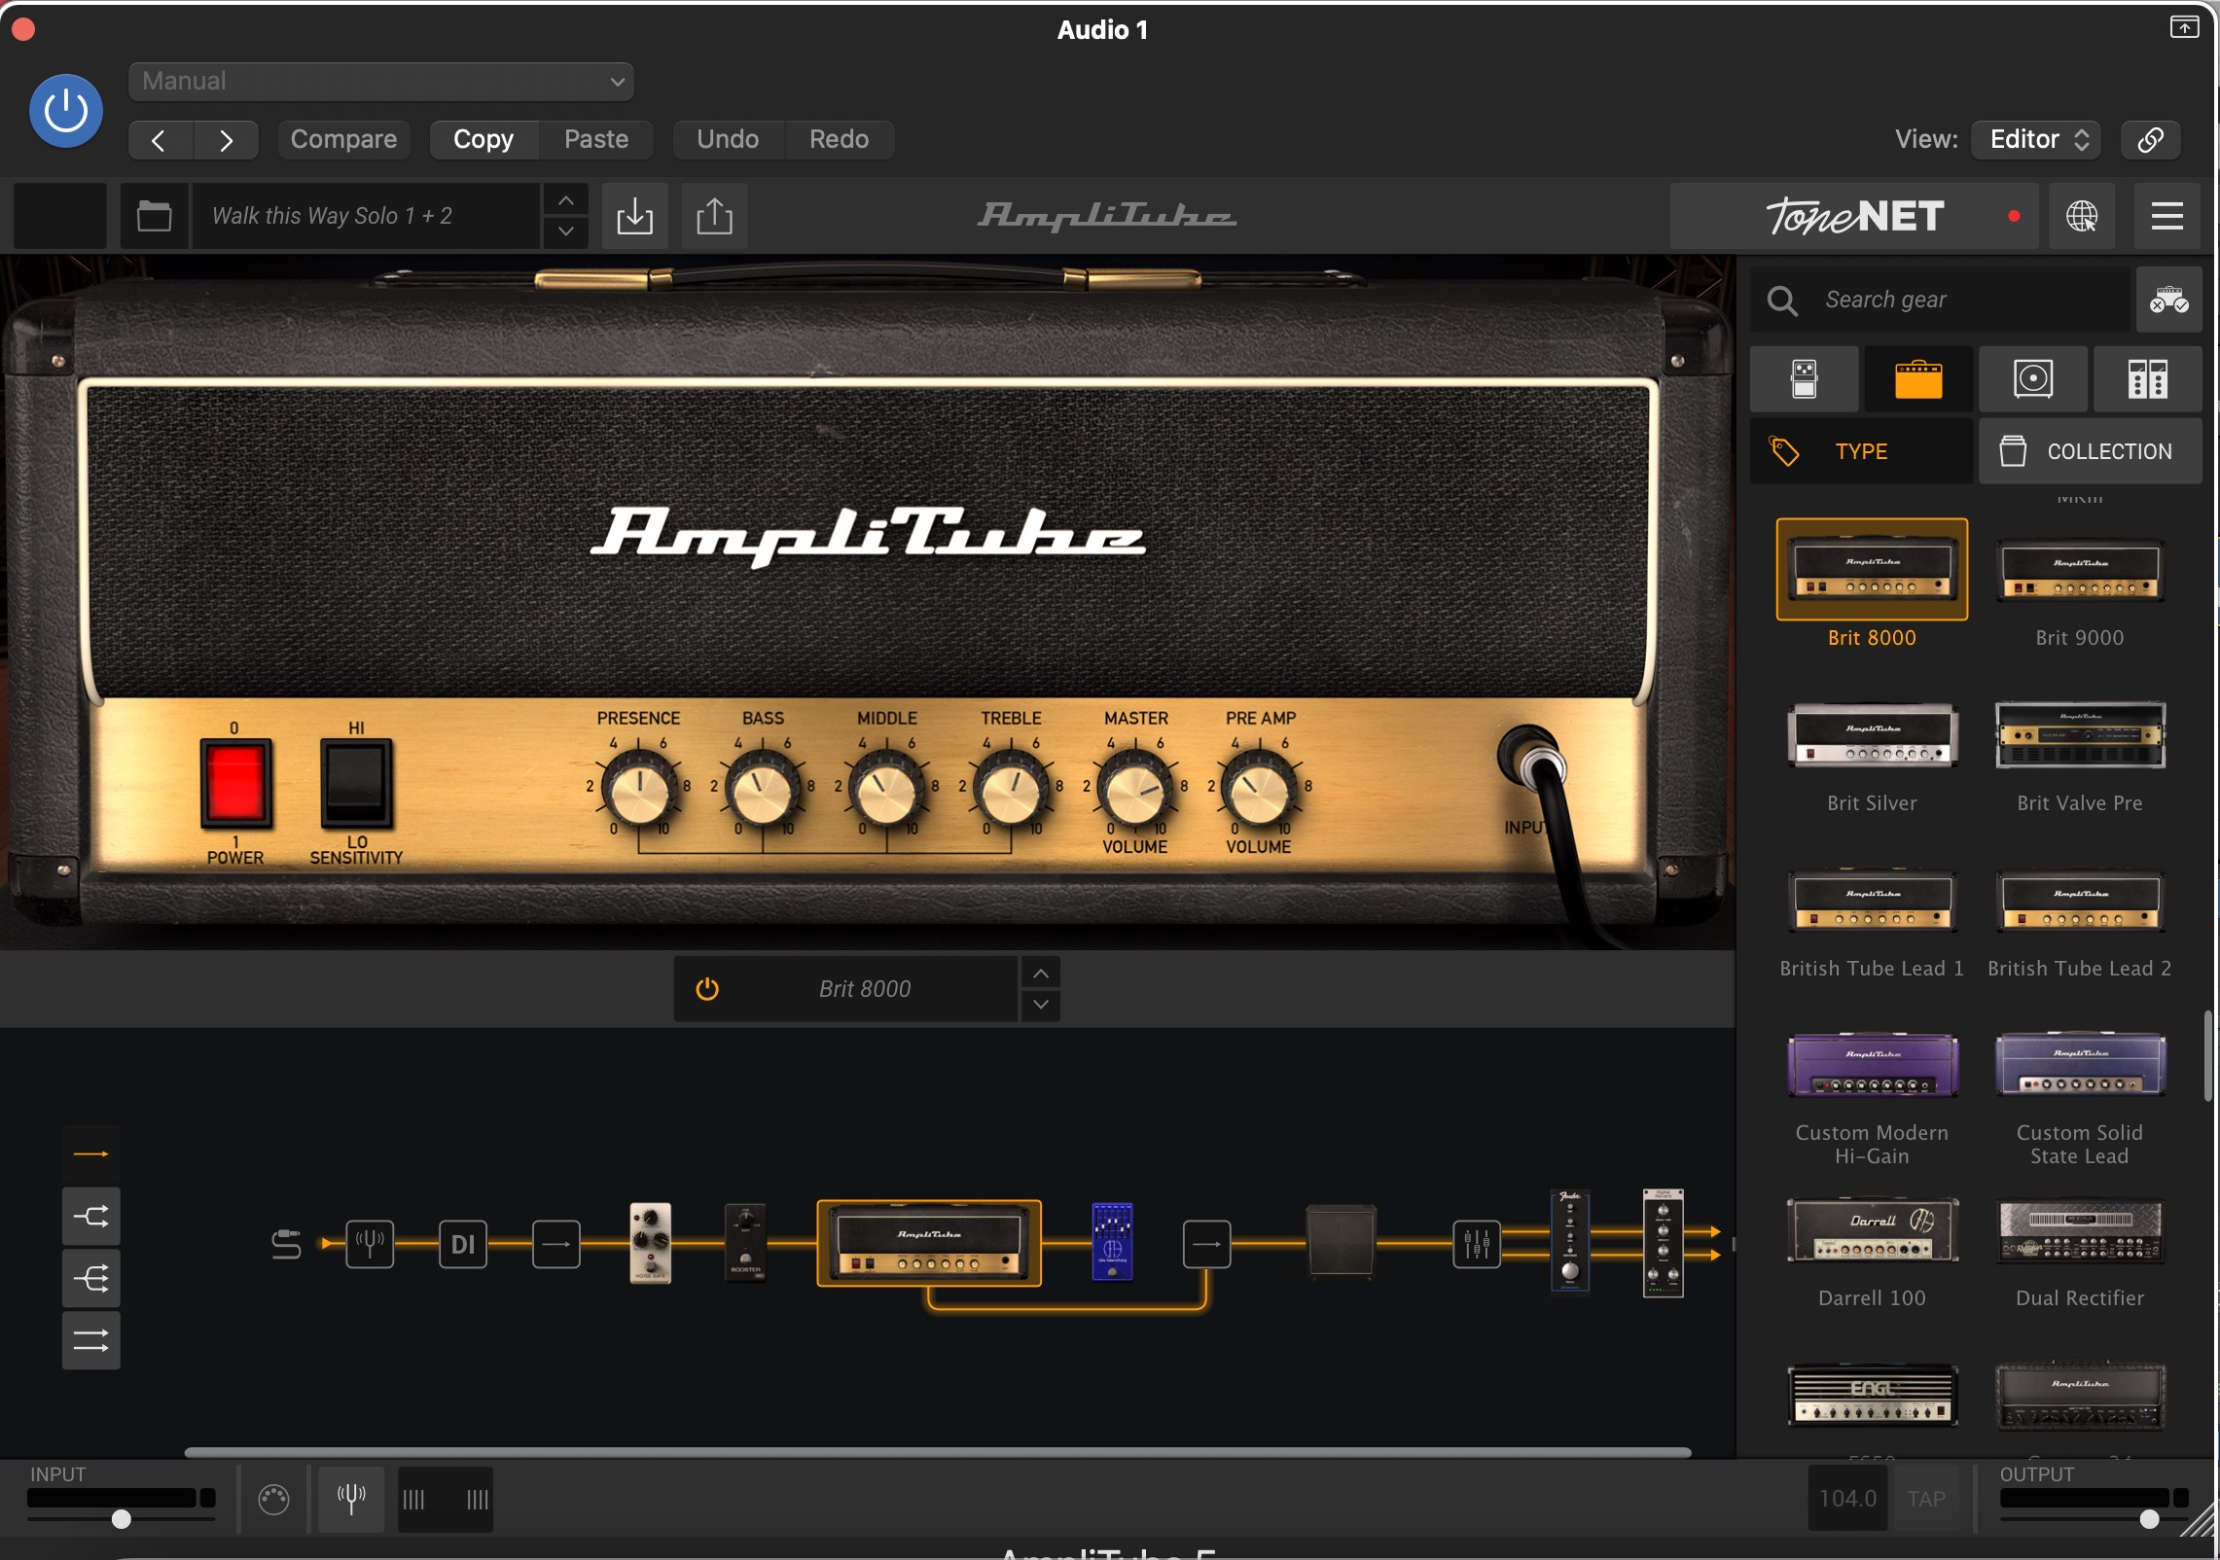Click the Copy button
2220x1560 pixels.
click(x=483, y=140)
